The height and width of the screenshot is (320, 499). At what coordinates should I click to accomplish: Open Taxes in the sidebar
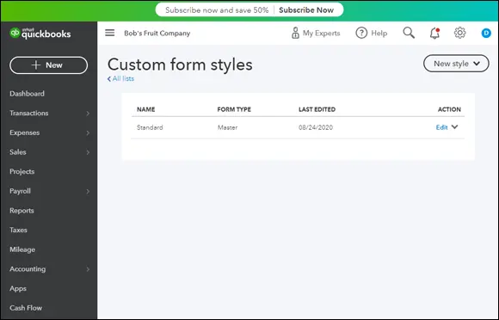click(x=18, y=230)
